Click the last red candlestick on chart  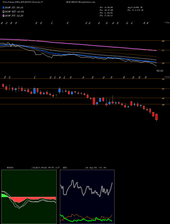[156, 117]
